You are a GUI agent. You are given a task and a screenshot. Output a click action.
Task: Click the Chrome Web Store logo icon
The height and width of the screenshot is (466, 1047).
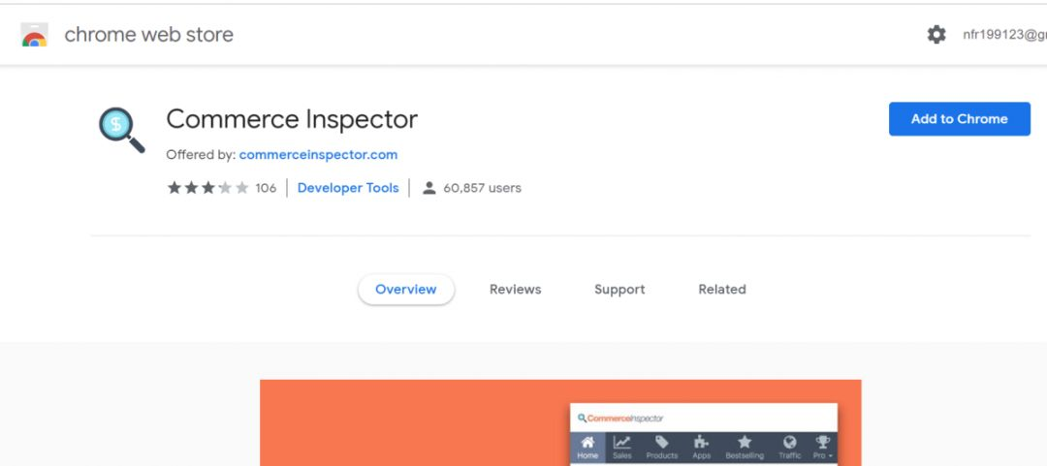coord(34,35)
